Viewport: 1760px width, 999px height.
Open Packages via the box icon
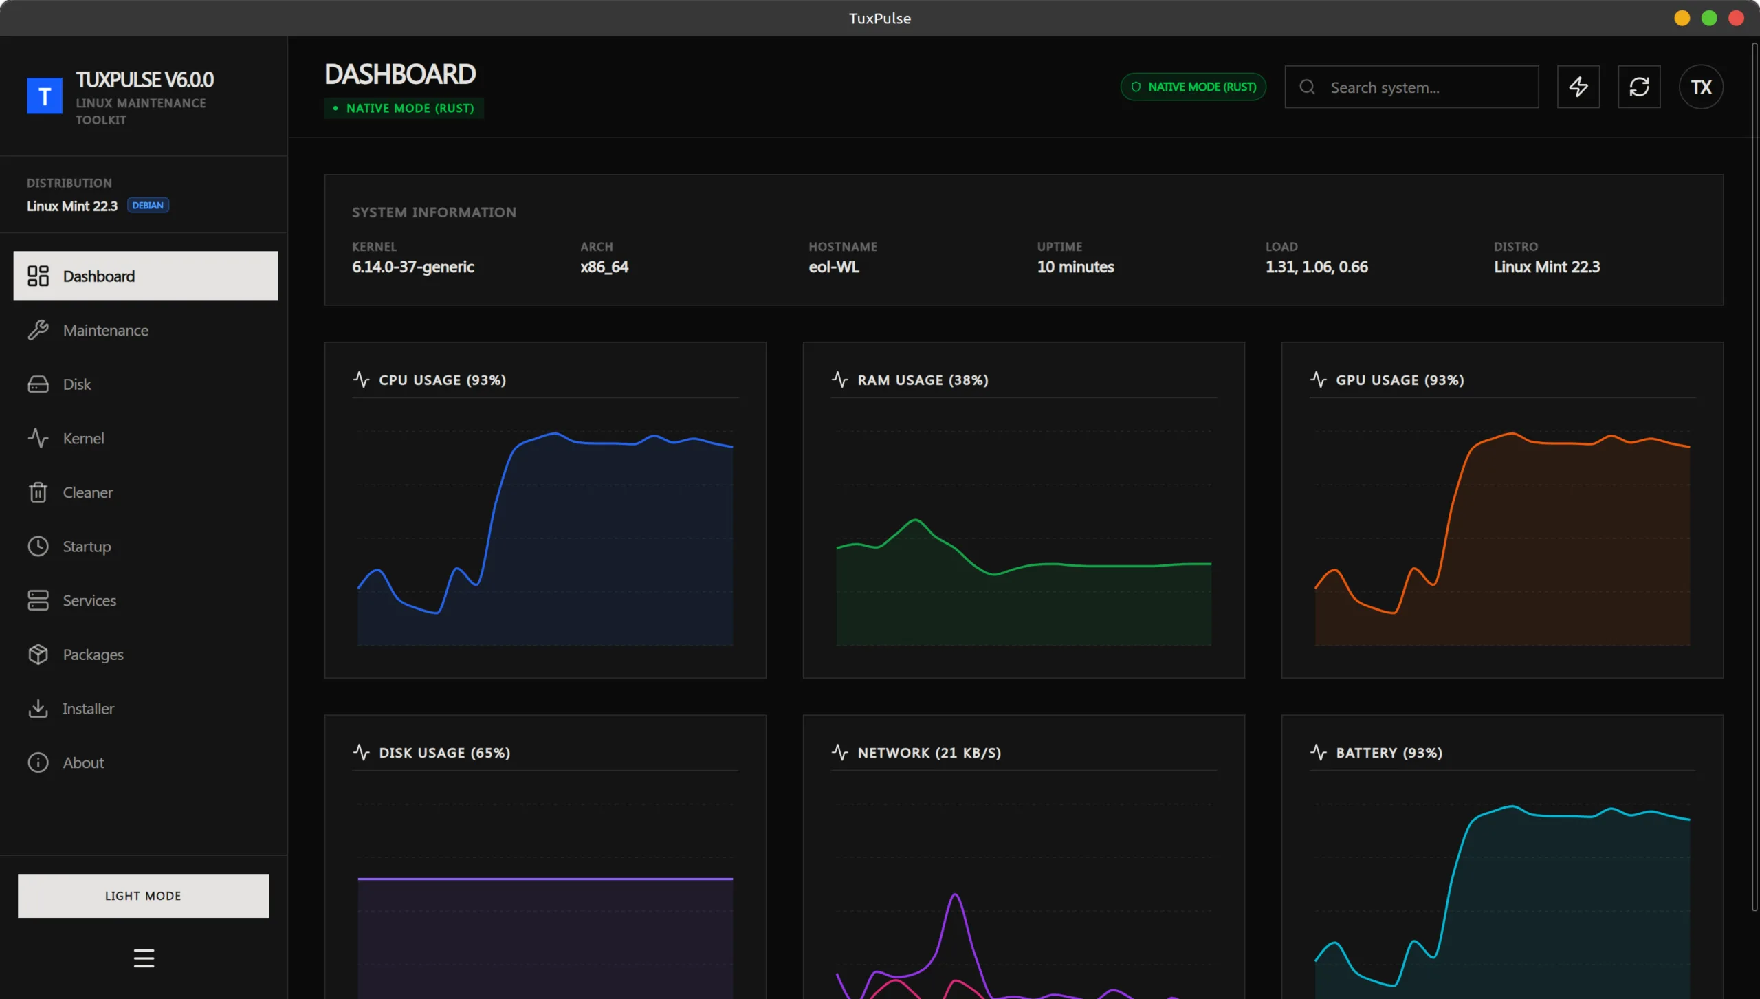(38, 655)
